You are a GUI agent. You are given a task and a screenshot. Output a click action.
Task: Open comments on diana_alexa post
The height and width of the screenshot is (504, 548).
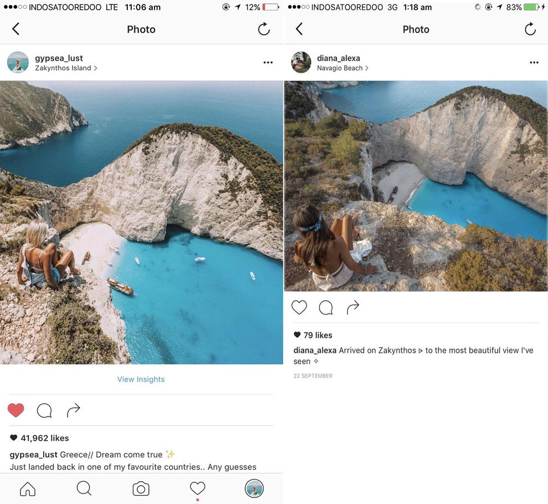coord(326,308)
